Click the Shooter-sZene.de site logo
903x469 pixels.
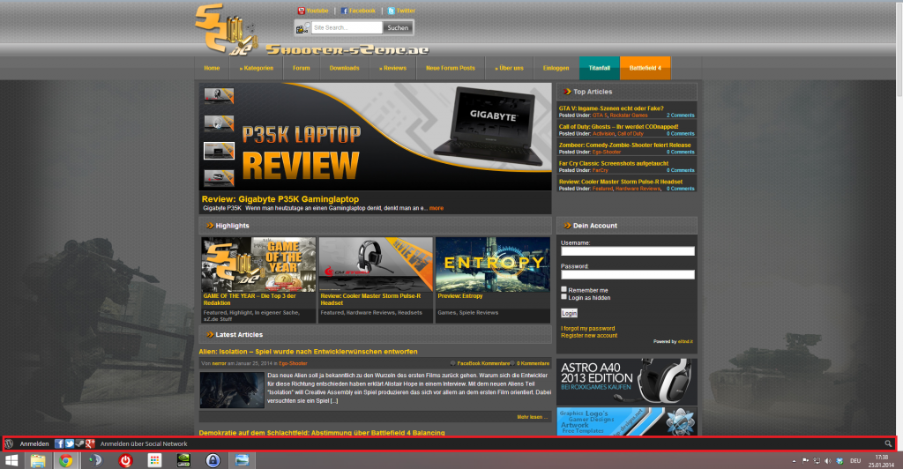(x=312, y=30)
